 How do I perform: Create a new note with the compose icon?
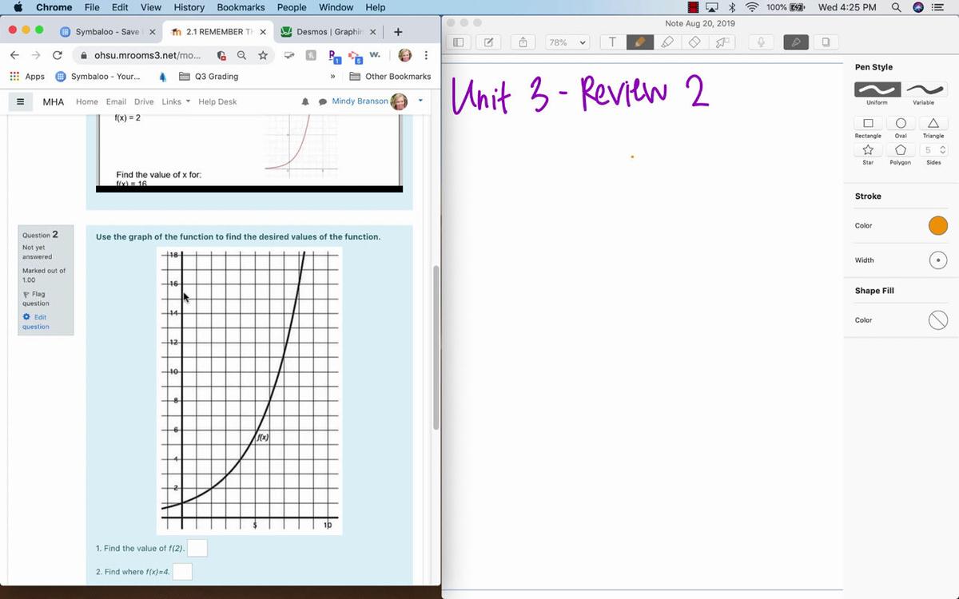(x=488, y=42)
